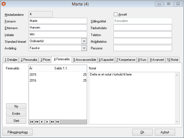Click the Fødselsdato field

pos(143,27)
